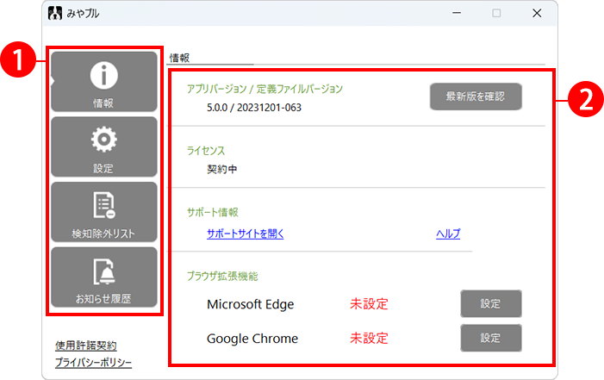The height and width of the screenshot is (380, 604).
Task: Click the red 未設定 status for Google Chrome
Action: [x=369, y=339]
